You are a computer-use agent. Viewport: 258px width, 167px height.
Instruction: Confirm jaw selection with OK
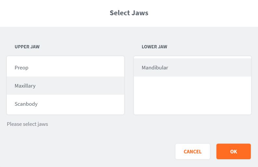coord(233,151)
